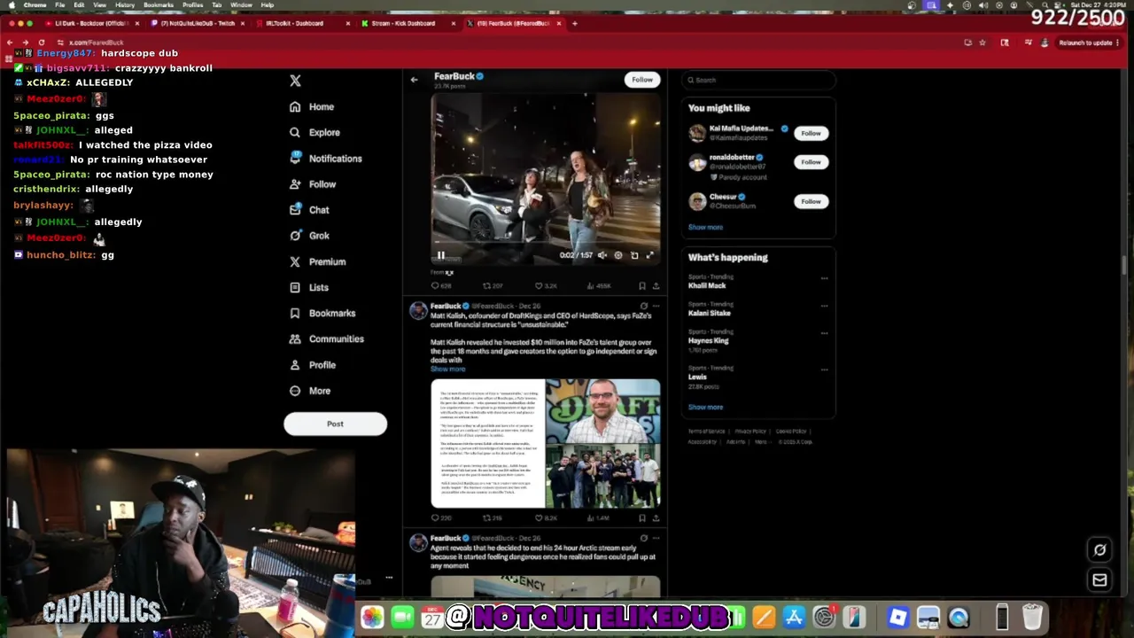
Task: Repost the video post with 207 reposts
Action: [x=493, y=286]
